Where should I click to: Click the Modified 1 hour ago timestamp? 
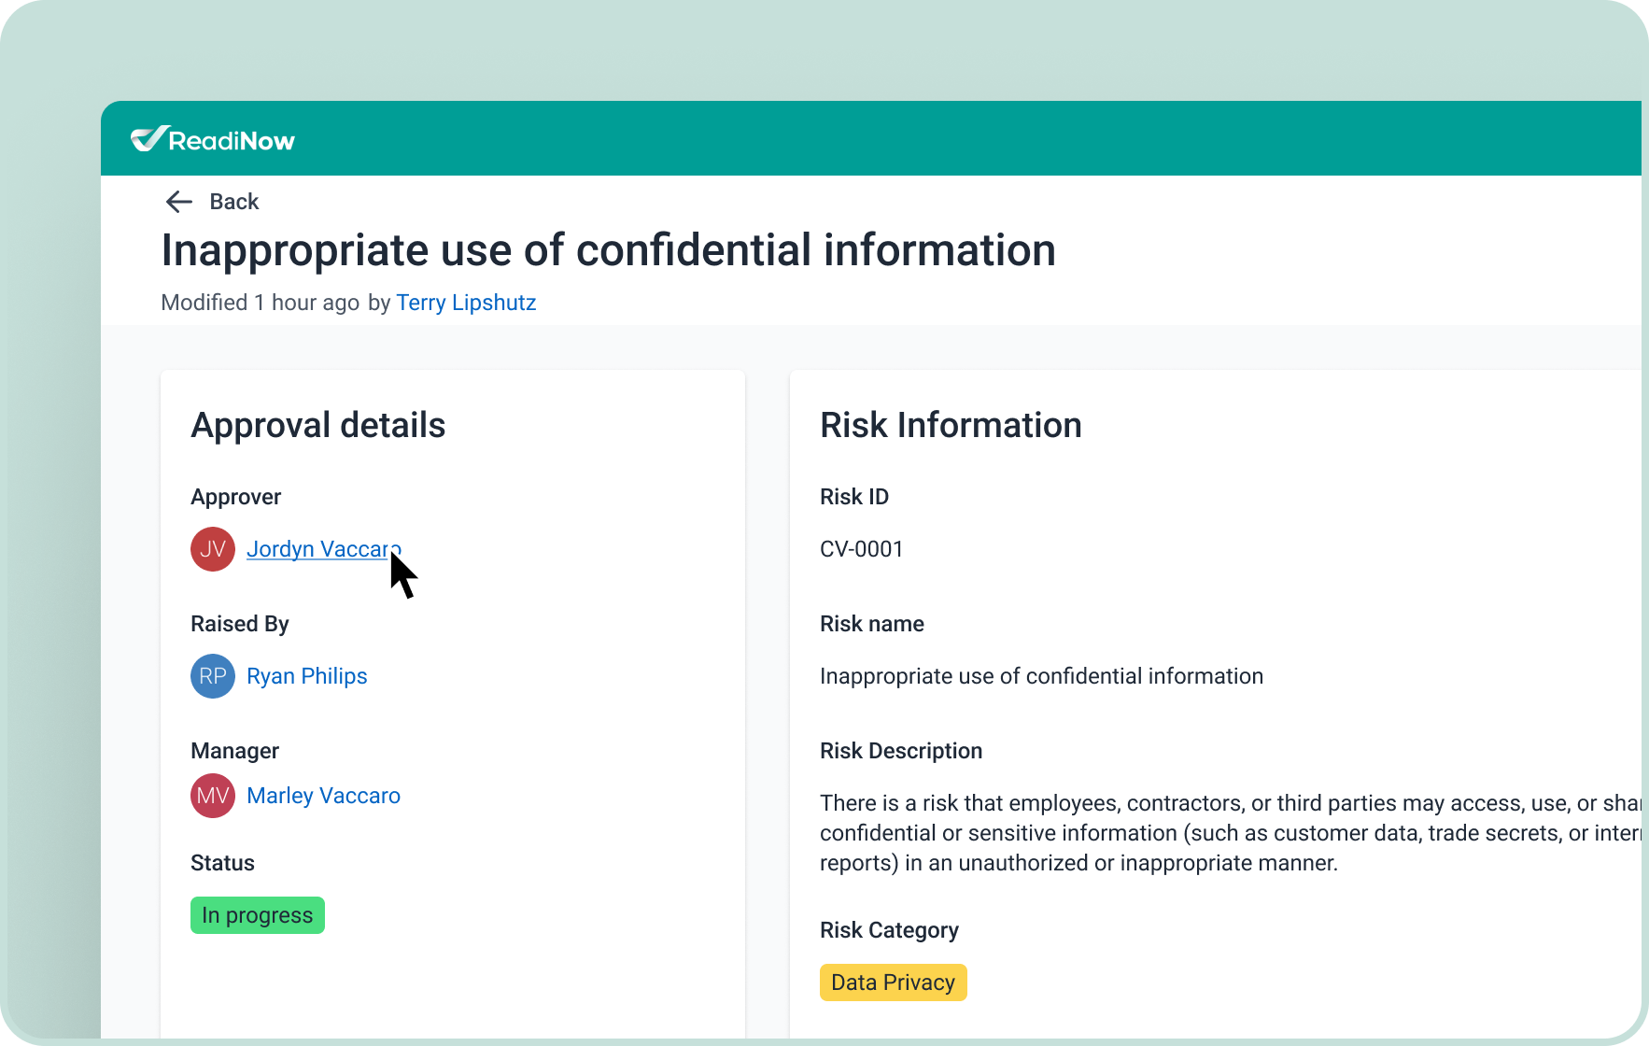(260, 303)
